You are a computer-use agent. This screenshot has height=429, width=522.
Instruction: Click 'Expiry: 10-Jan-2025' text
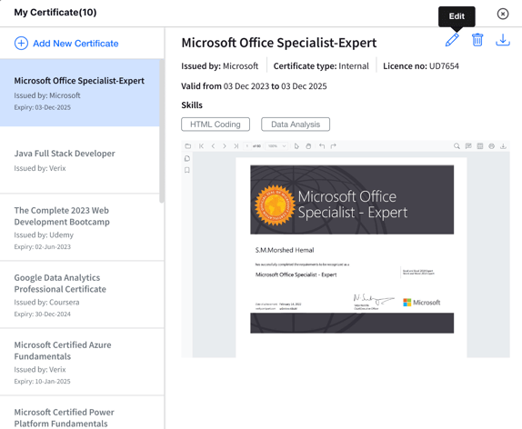[x=42, y=381]
